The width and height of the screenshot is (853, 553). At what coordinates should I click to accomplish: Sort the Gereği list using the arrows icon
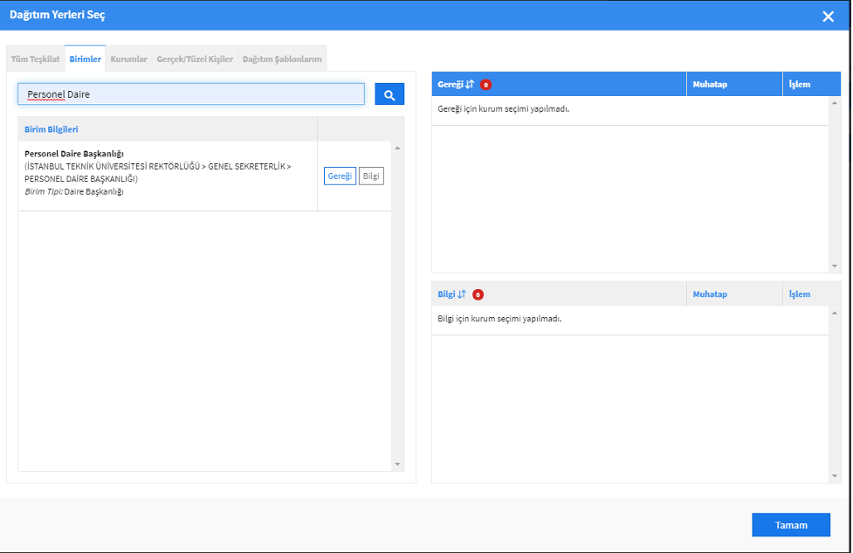[x=470, y=85]
